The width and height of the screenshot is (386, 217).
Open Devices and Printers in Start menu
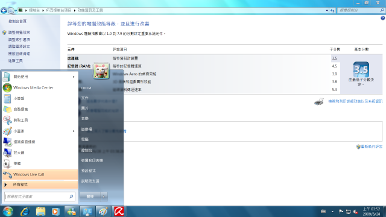(92, 160)
